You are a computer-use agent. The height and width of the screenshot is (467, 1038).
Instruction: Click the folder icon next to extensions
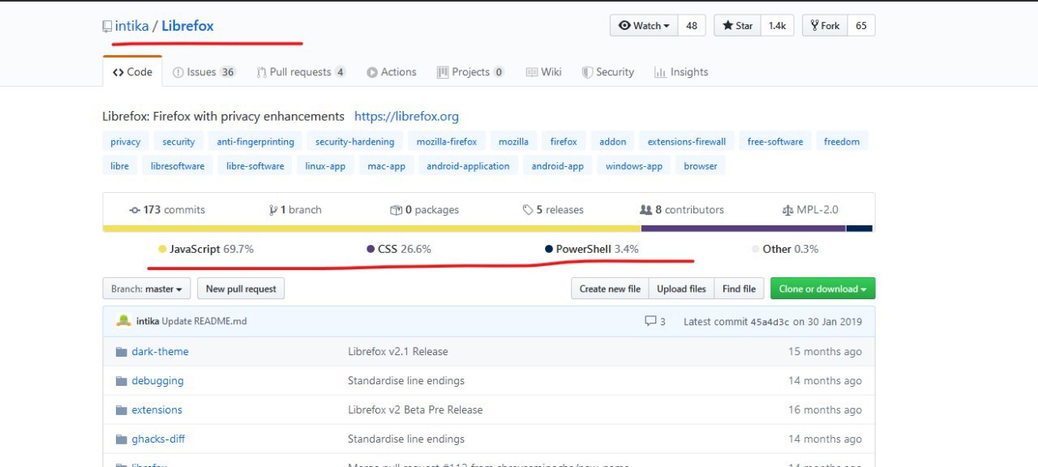pyautogui.click(x=122, y=410)
